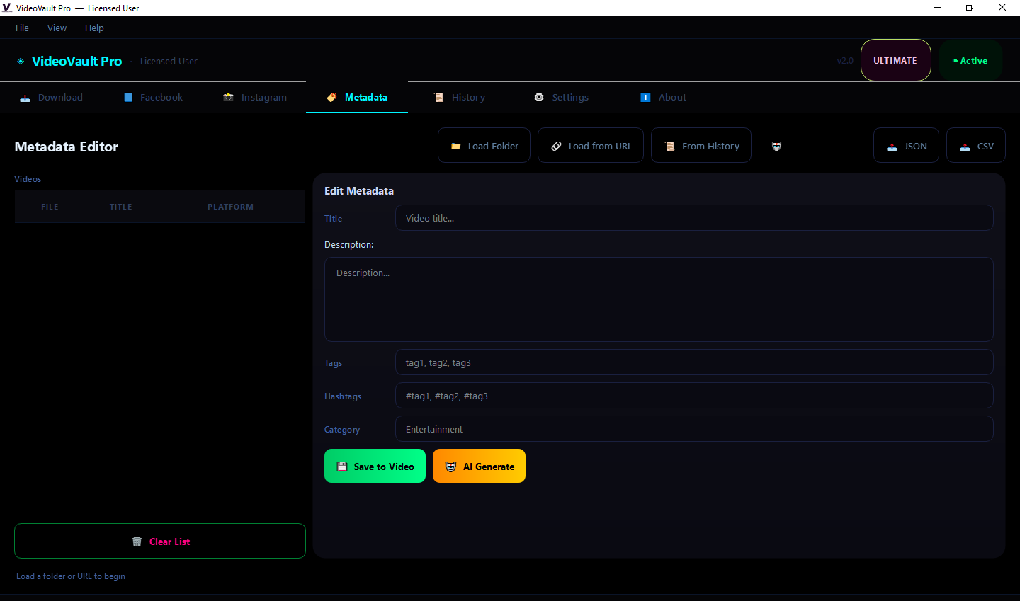The width and height of the screenshot is (1020, 601).
Task: Open the File menu
Action: tap(22, 28)
